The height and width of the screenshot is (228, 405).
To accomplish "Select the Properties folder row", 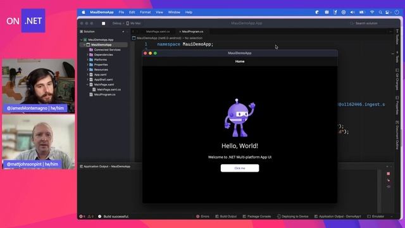I will (101, 65).
